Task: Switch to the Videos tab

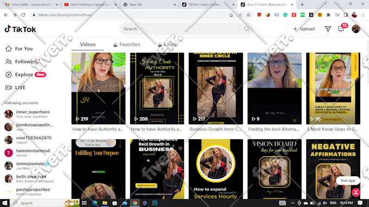Action: click(88, 44)
